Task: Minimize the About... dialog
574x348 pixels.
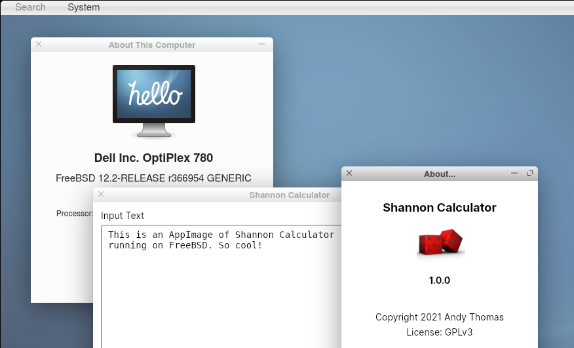Action: pyautogui.click(x=514, y=173)
